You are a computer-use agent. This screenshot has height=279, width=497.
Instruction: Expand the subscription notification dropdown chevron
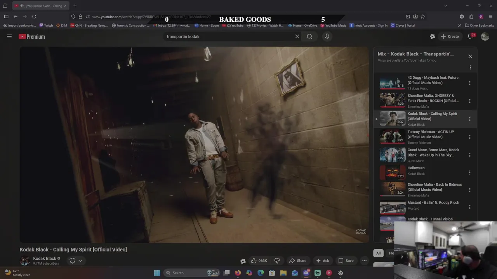click(80, 261)
